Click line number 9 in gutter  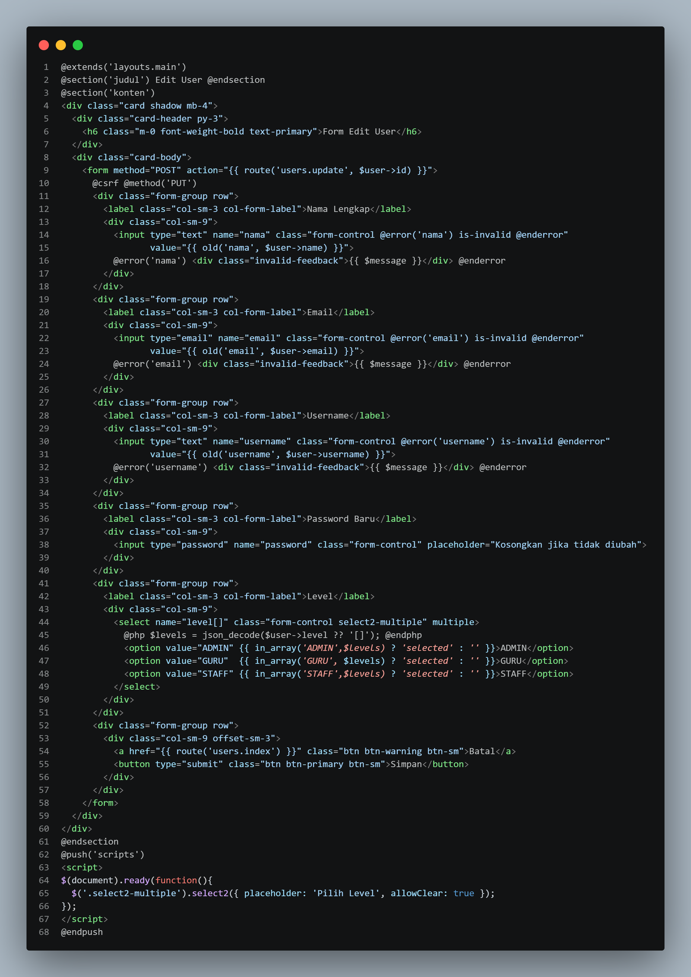[46, 170]
